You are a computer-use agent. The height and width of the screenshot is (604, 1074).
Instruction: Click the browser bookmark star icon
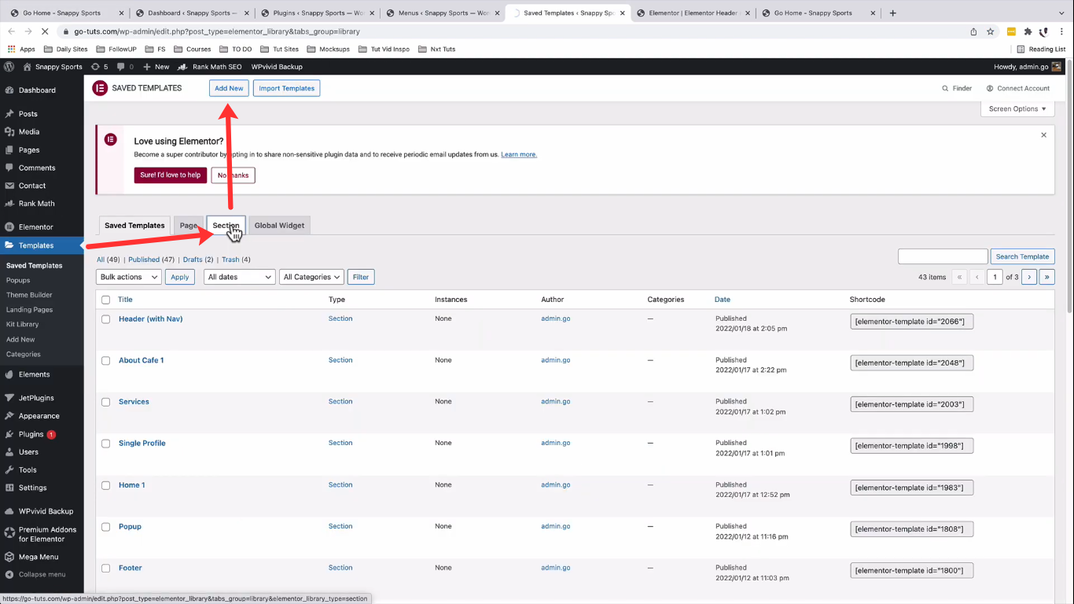point(991,31)
